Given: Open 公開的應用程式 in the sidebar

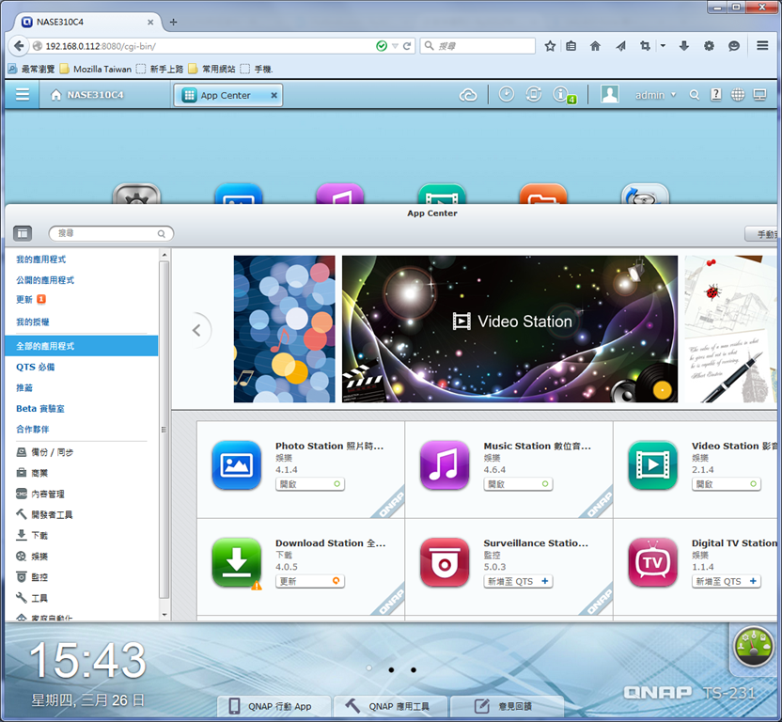Looking at the screenshot, I should click(x=45, y=280).
